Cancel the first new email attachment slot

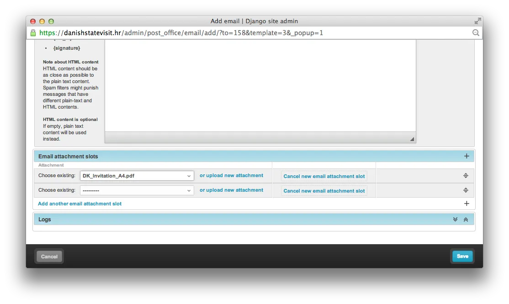(324, 176)
